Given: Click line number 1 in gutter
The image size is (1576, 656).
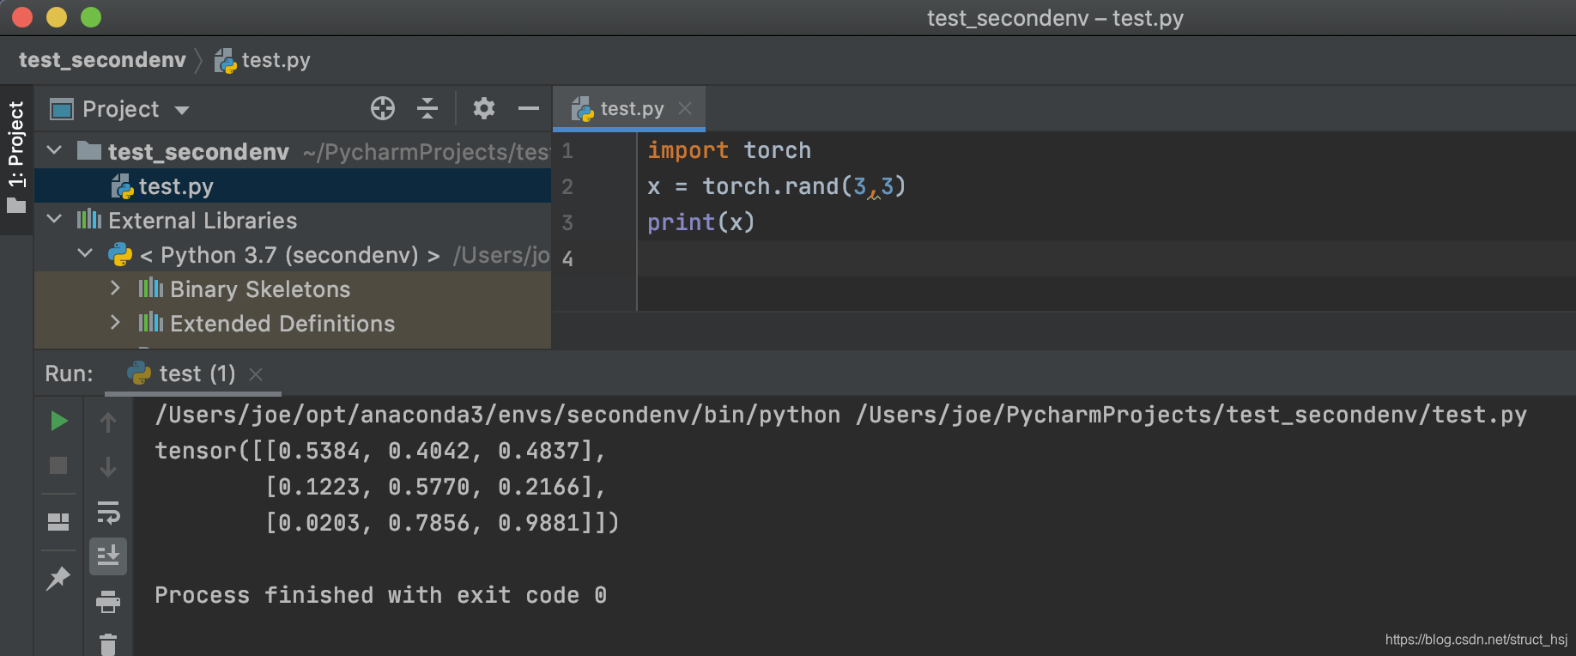Looking at the screenshot, I should pyautogui.click(x=567, y=151).
